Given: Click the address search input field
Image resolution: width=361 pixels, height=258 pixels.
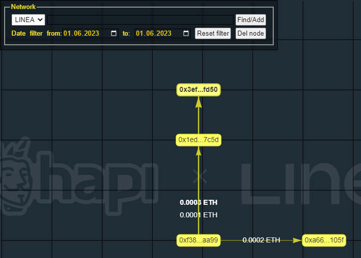Looking at the screenshot, I should (140, 20).
